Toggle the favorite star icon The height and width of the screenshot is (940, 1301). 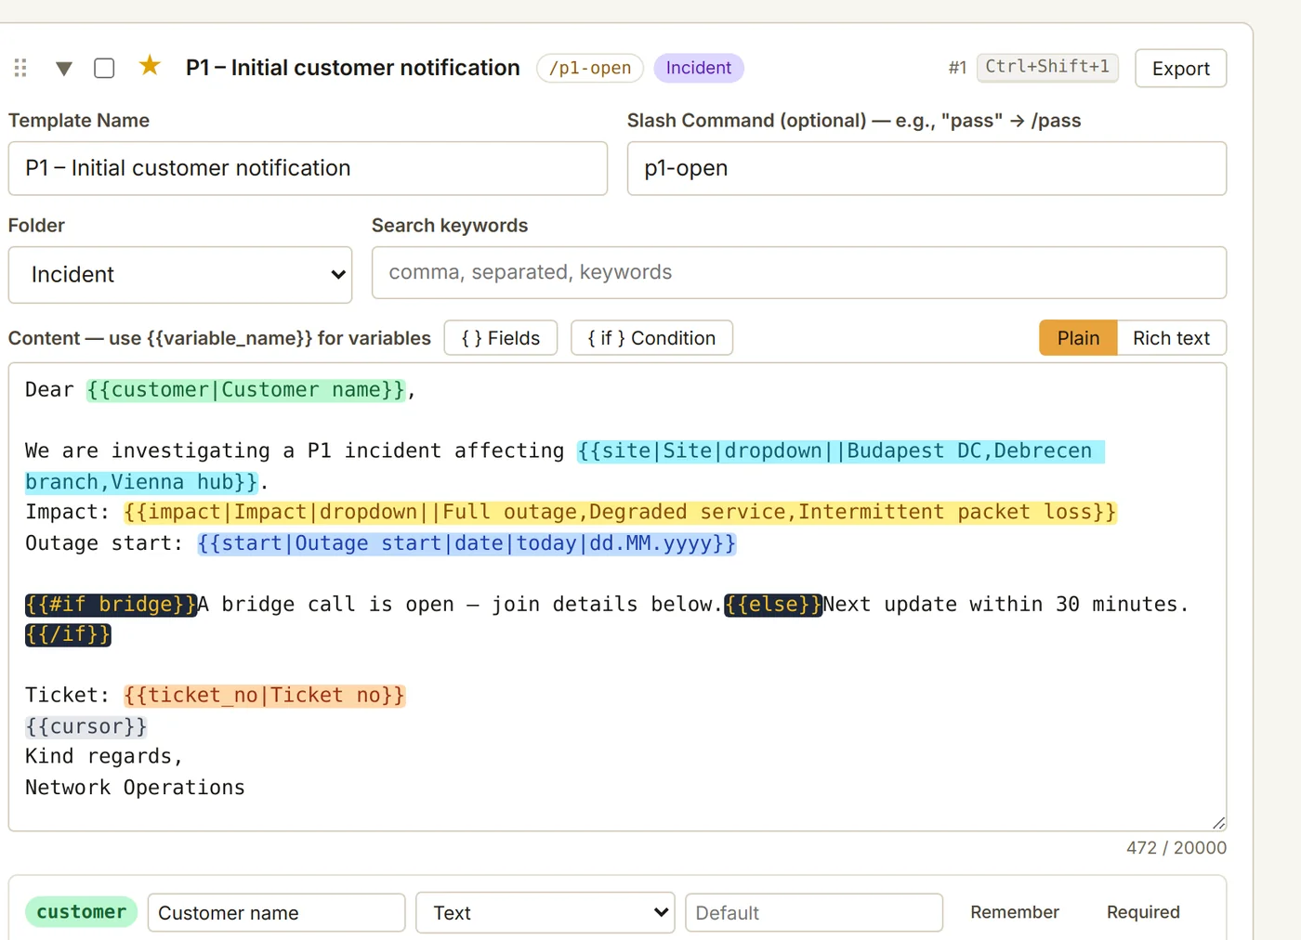pos(150,66)
